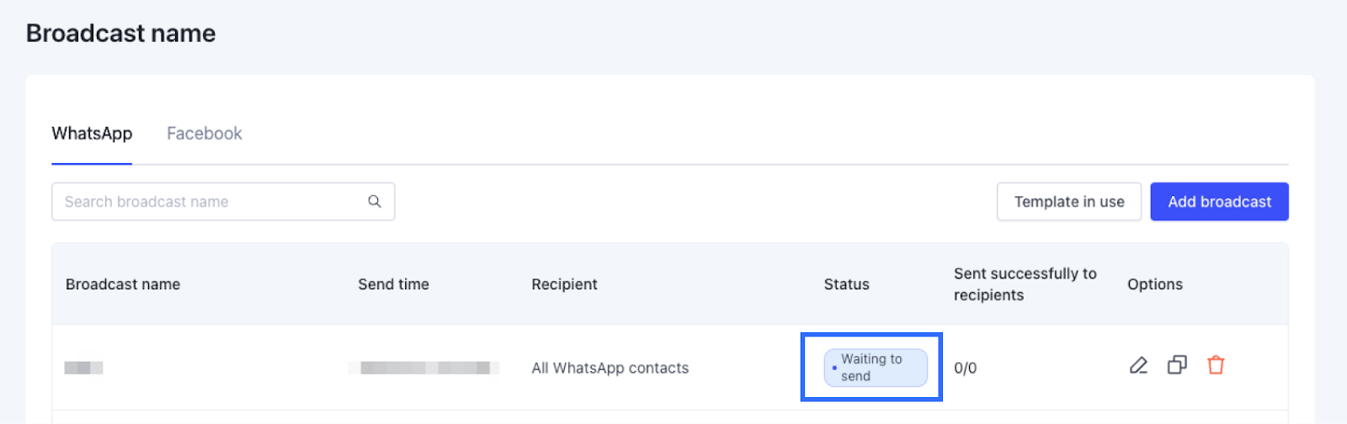Click the Add broadcast button
The height and width of the screenshot is (424, 1347).
[x=1219, y=202]
